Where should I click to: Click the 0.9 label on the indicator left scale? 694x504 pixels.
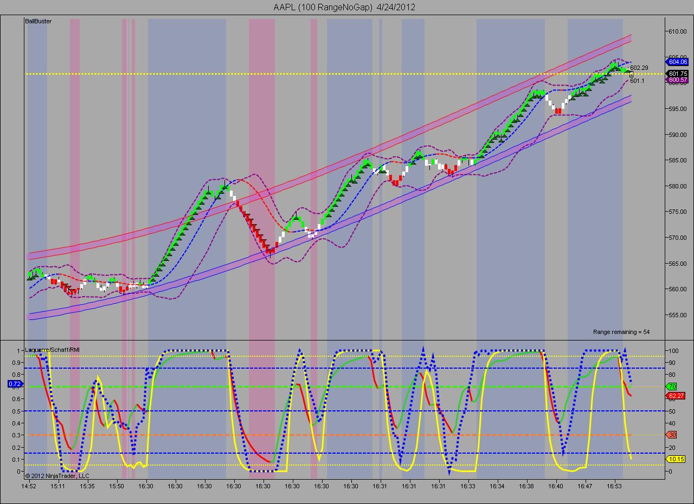17,363
